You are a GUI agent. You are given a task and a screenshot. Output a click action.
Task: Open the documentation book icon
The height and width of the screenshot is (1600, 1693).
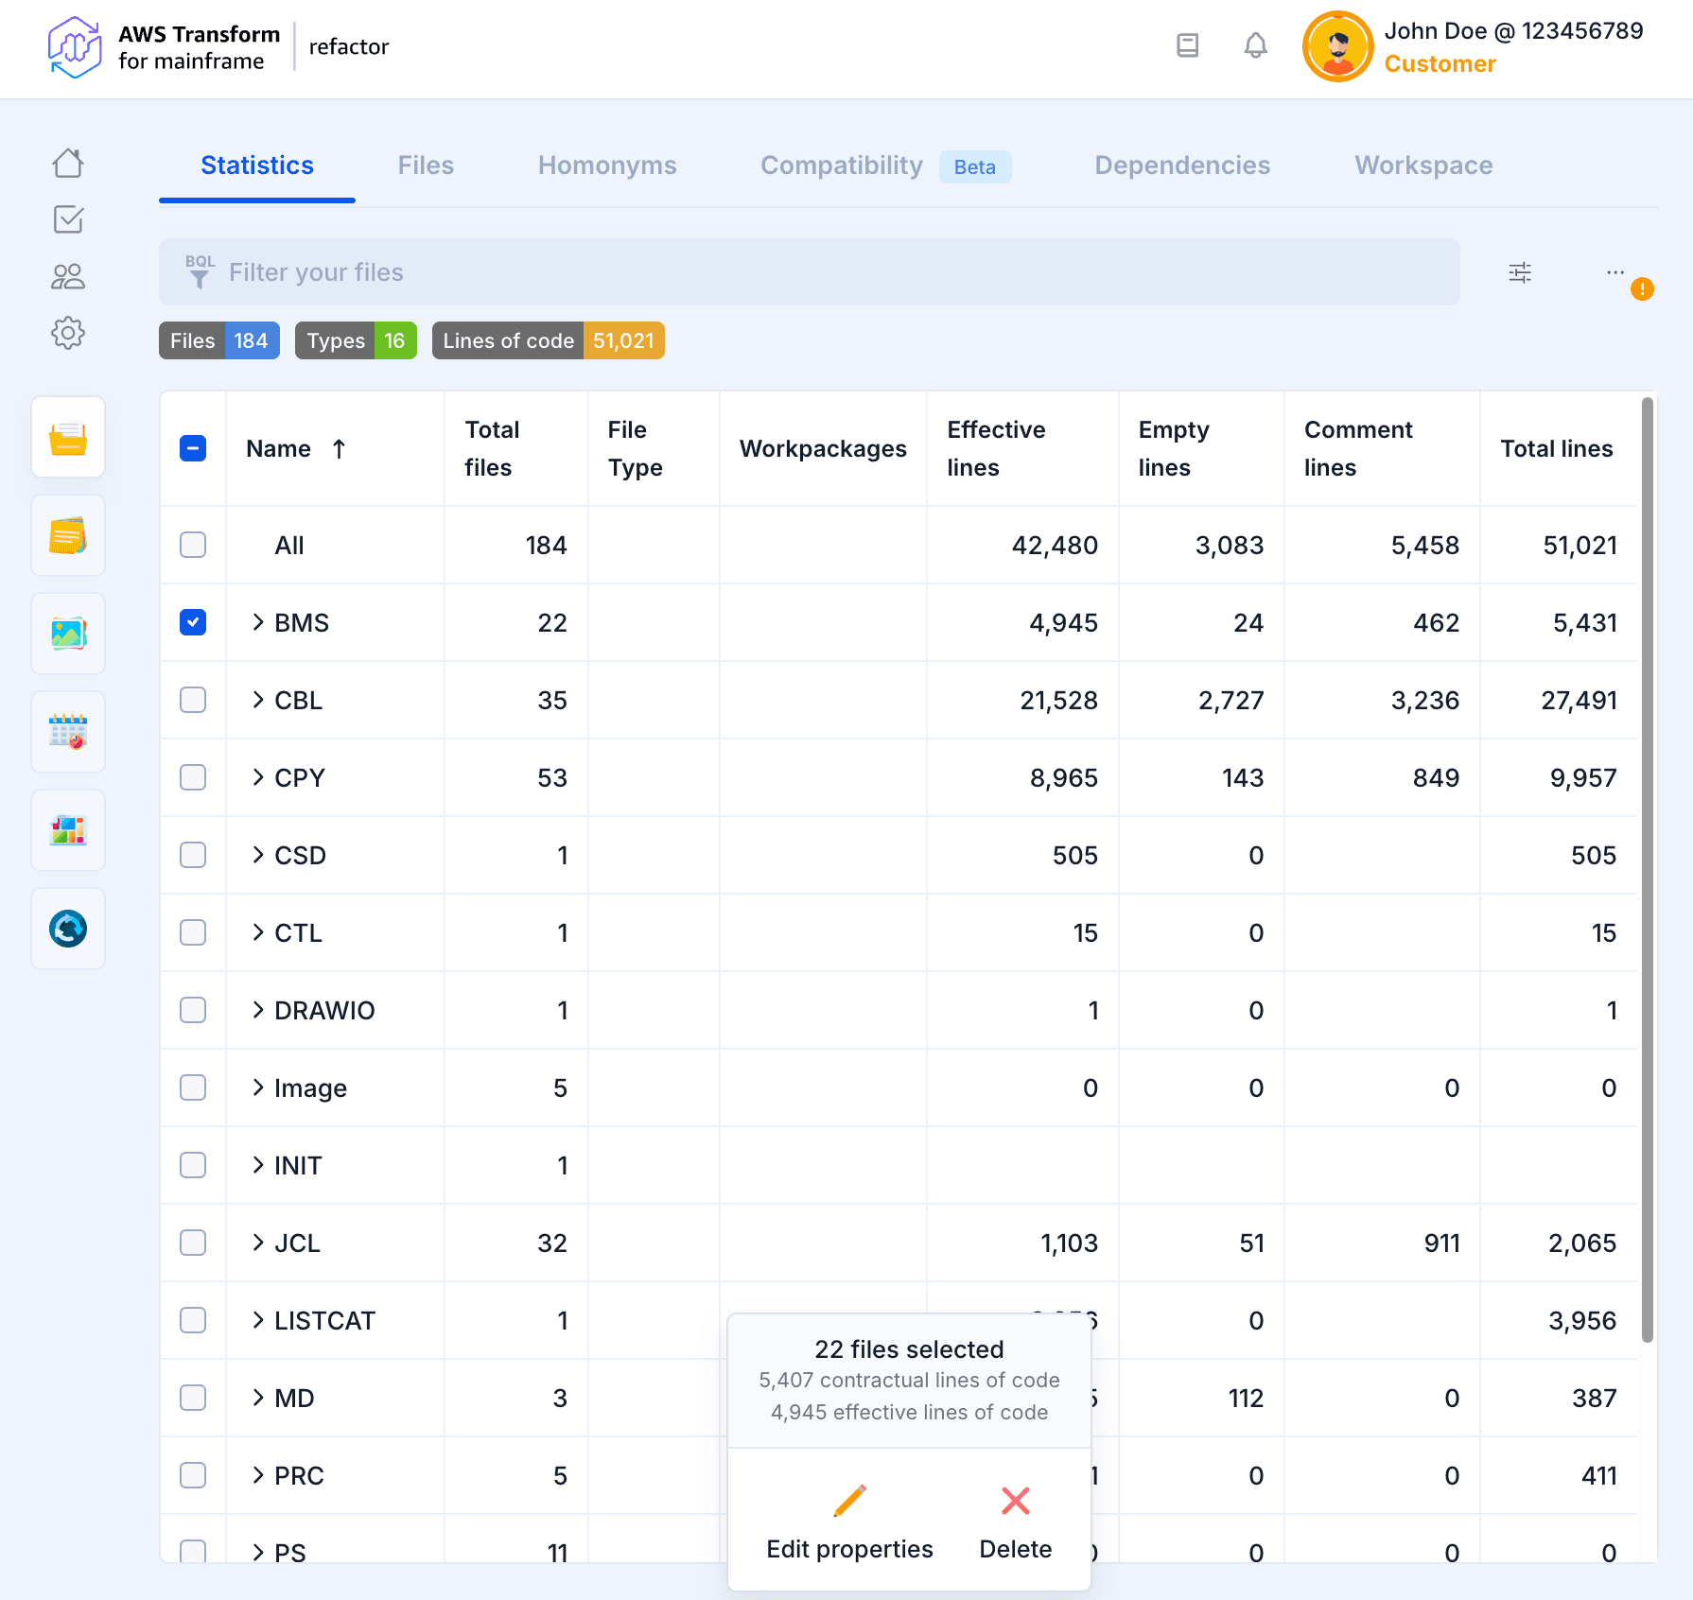click(x=1187, y=45)
